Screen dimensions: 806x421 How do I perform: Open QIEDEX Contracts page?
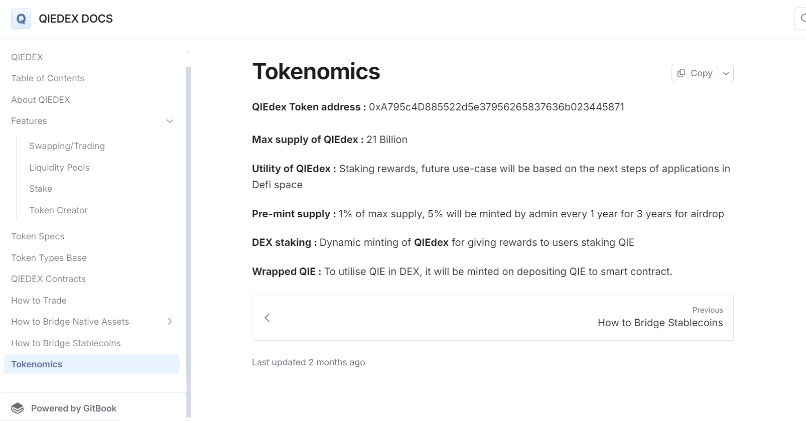click(x=48, y=278)
